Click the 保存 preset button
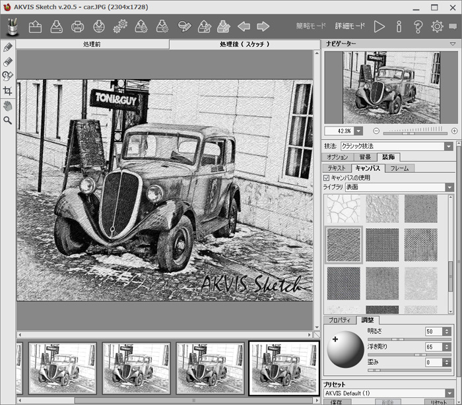Viewport: 462px width, 405px height. pos(336,402)
